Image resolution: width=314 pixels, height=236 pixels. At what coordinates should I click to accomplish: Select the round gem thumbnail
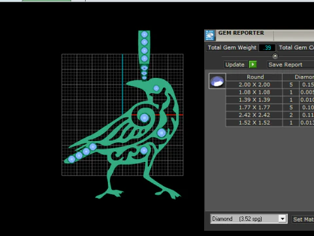[217, 81]
